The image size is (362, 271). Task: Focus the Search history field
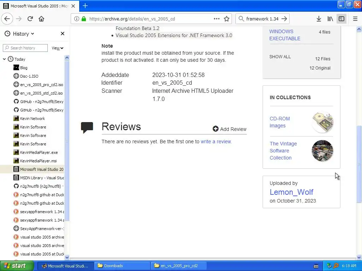tap(25, 48)
